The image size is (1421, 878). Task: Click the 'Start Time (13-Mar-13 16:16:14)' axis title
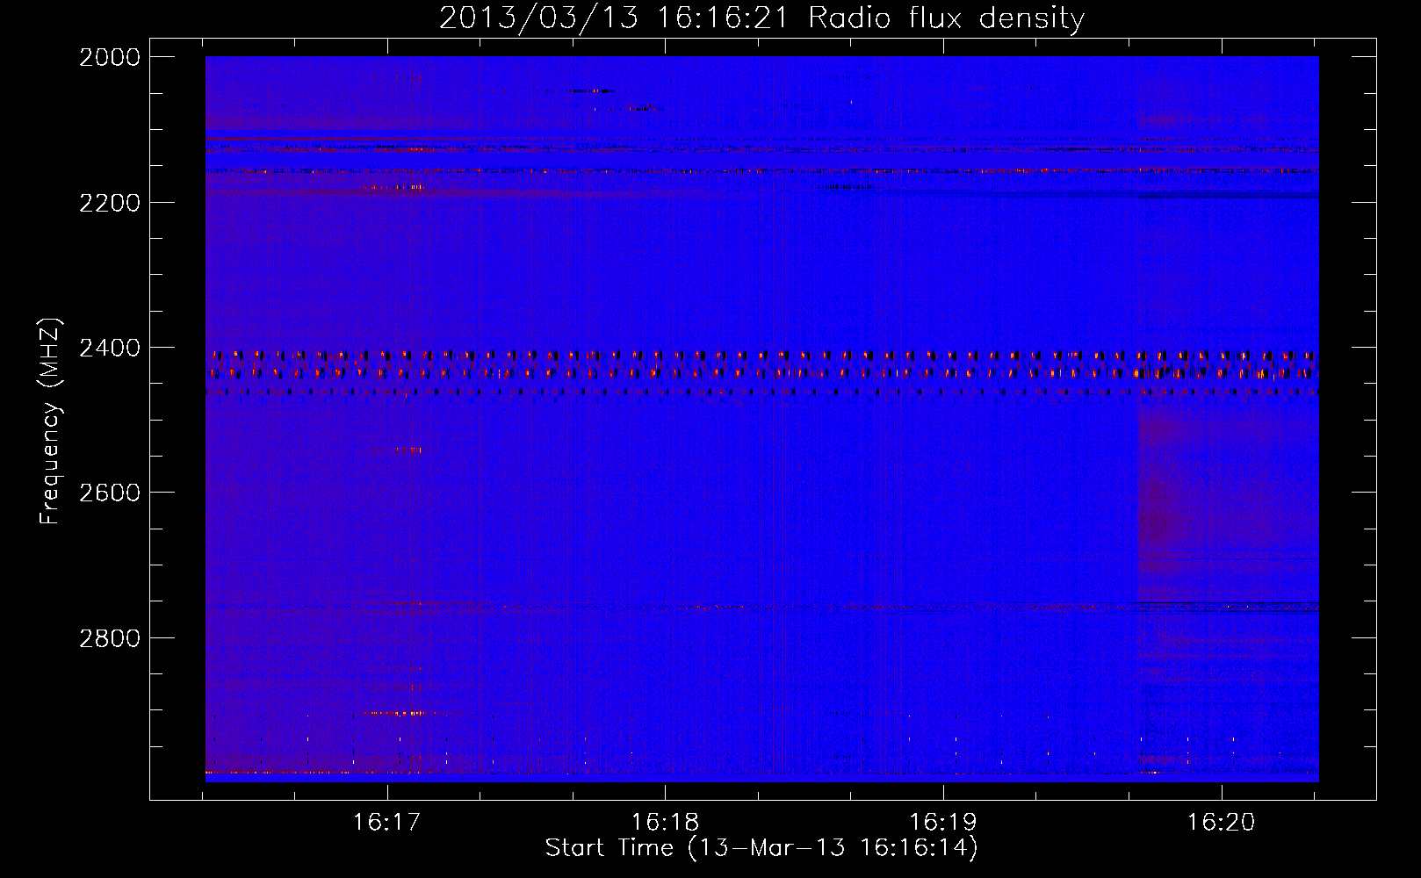tap(761, 848)
